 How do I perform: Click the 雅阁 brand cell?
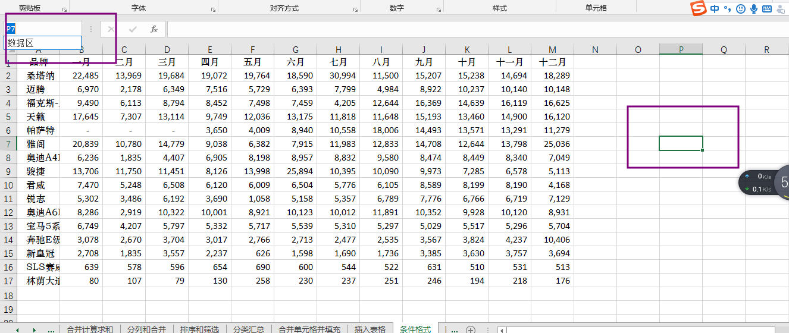pyautogui.click(x=39, y=144)
